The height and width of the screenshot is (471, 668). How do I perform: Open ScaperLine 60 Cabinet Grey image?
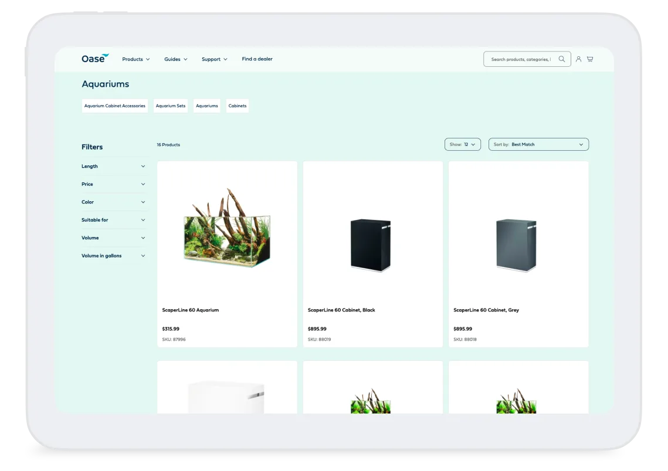pyautogui.click(x=516, y=245)
